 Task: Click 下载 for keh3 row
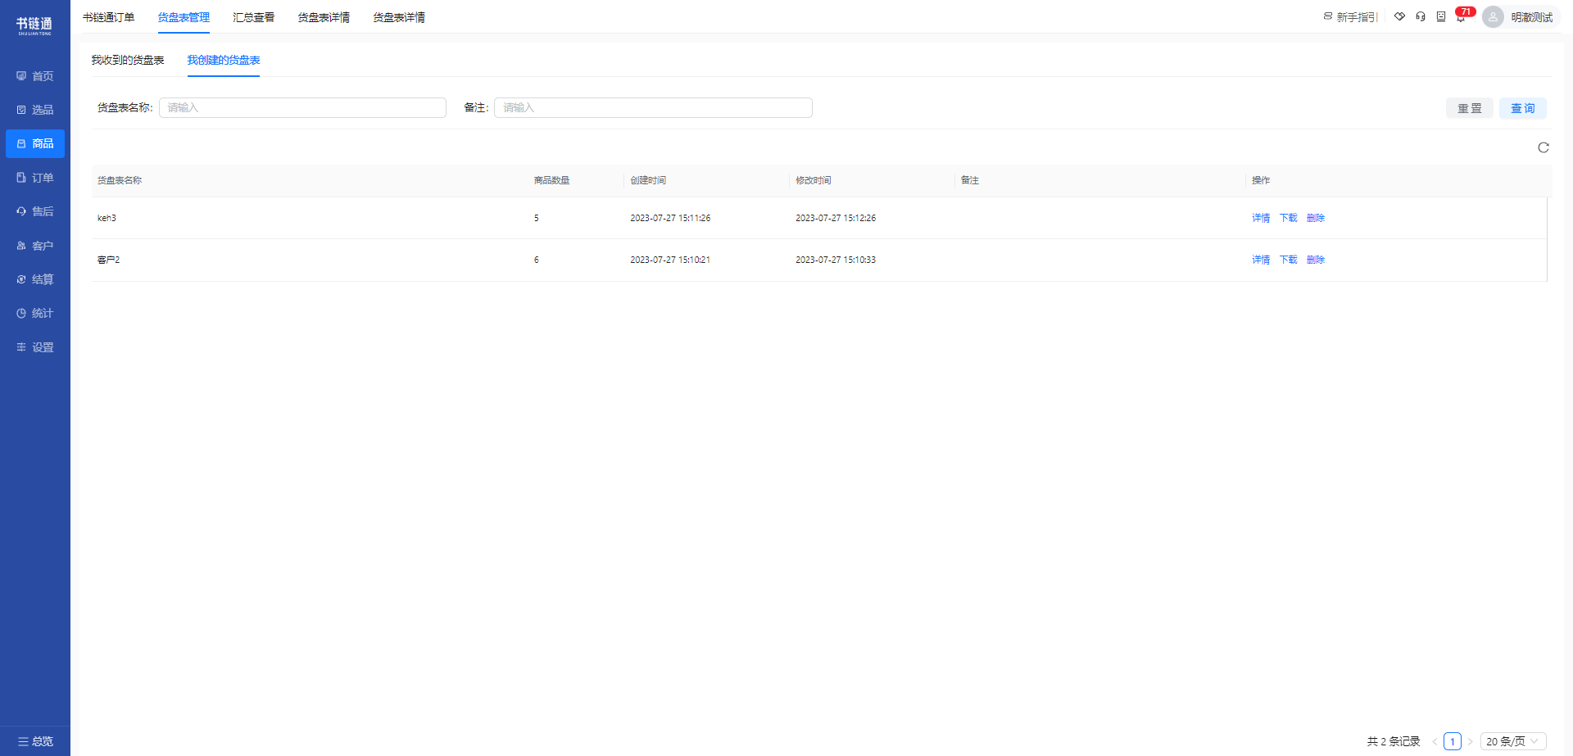[1289, 218]
